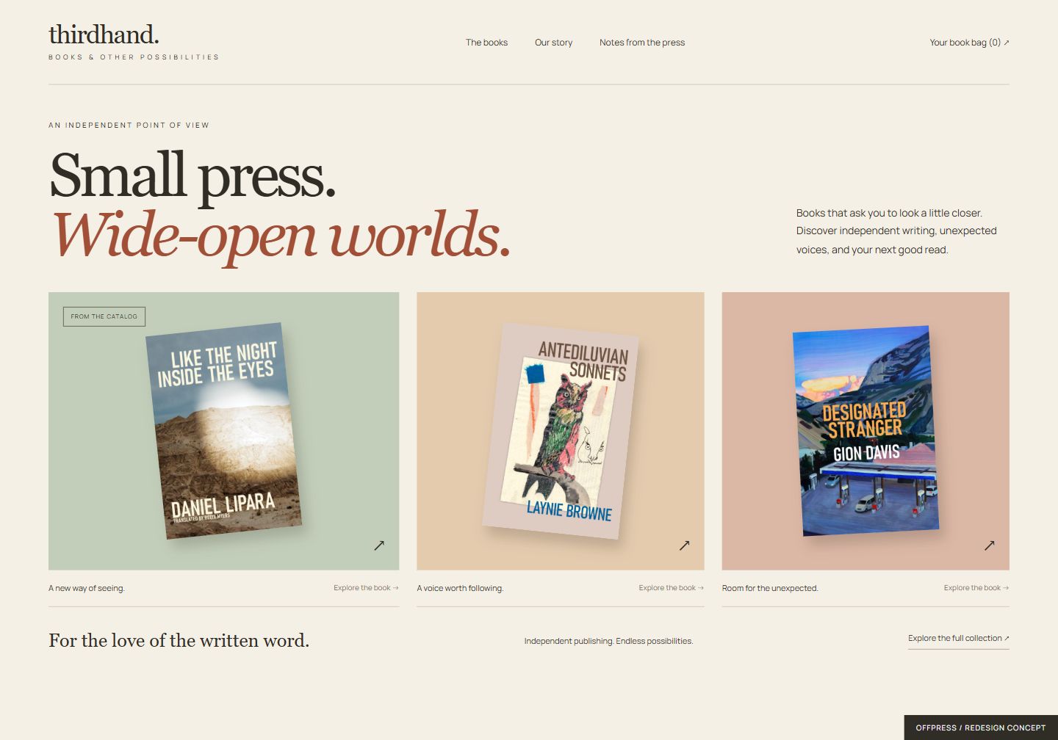The height and width of the screenshot is (740, 1058).
Task: Click the BOOKS & OTHER POSSIBILITIES tagline
Action: point(134,57)
